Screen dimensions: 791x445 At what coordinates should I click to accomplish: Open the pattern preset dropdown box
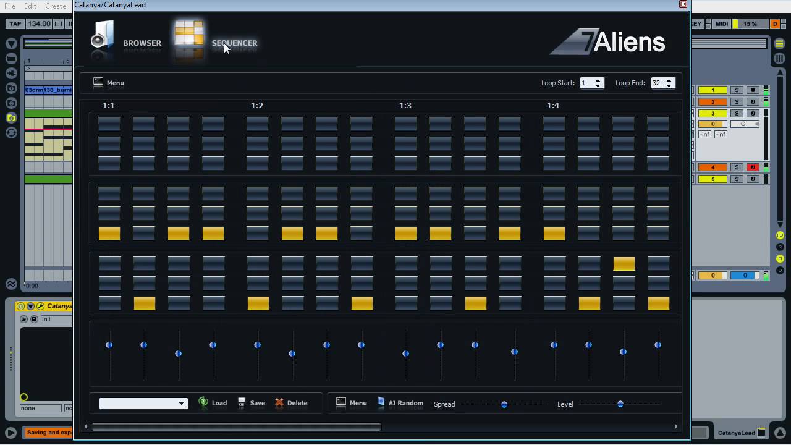[143, 404]
